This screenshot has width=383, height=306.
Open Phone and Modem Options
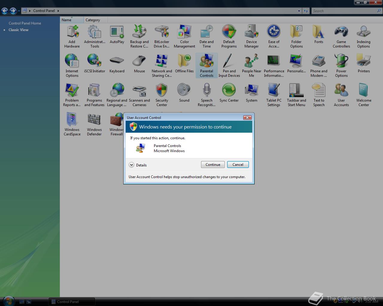point(319,66)
